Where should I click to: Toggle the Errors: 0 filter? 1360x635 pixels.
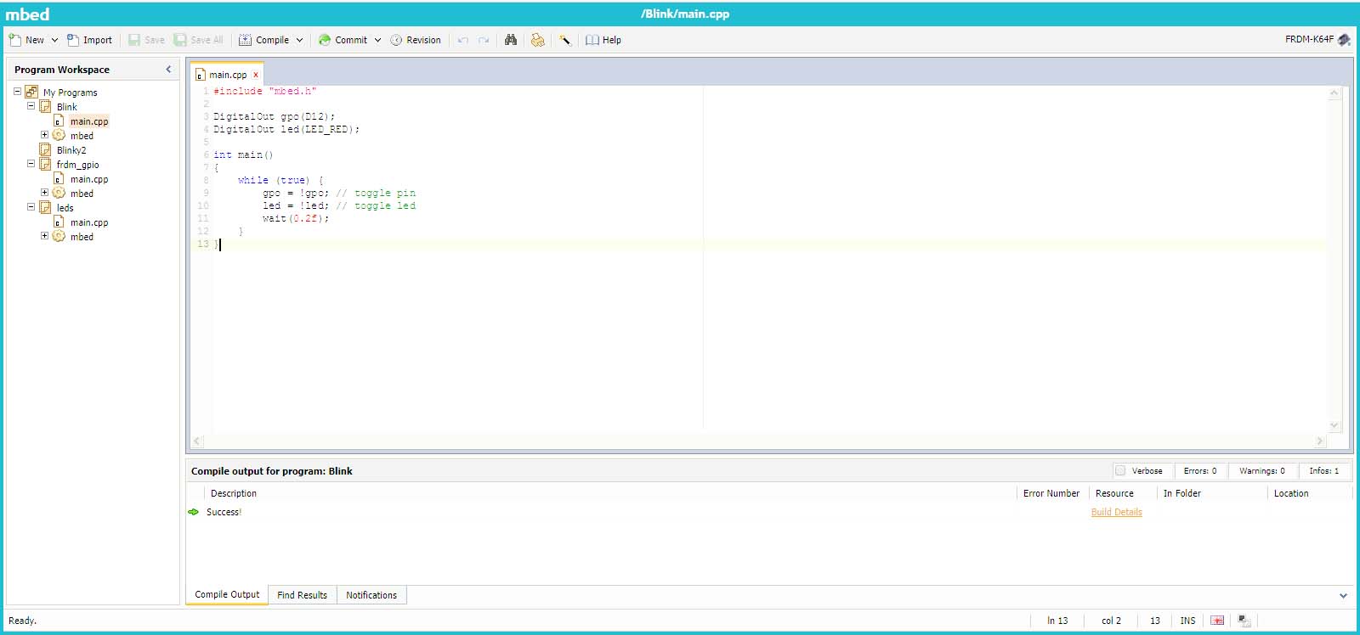[x=1199, y=470]
